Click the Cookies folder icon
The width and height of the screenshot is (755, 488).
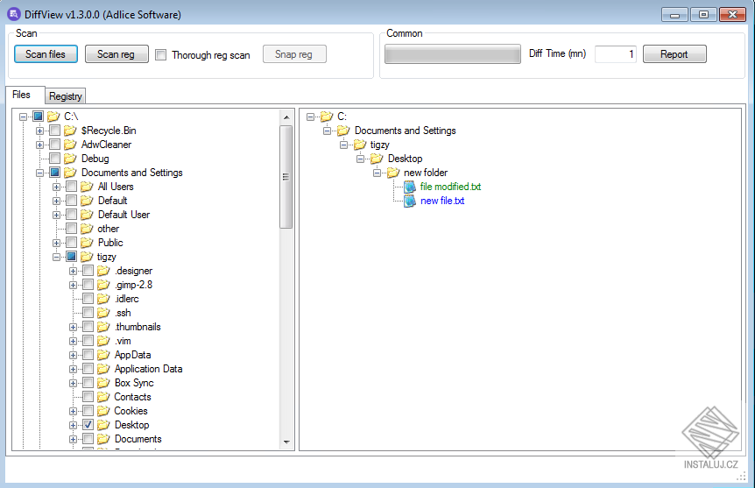[103, 411]
